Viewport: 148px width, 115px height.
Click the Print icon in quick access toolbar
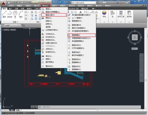(22, 3)
